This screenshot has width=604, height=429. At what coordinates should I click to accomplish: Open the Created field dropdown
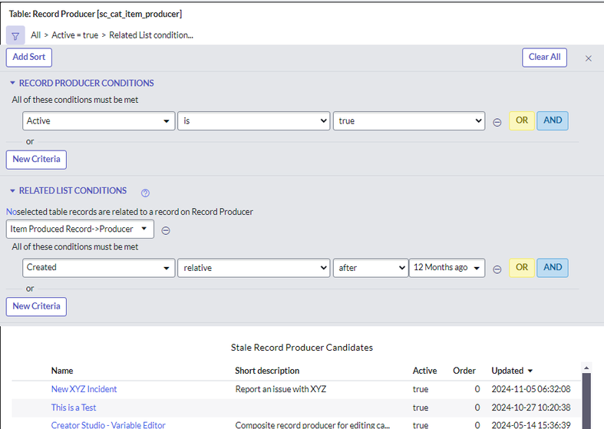(x=98, y=268)
